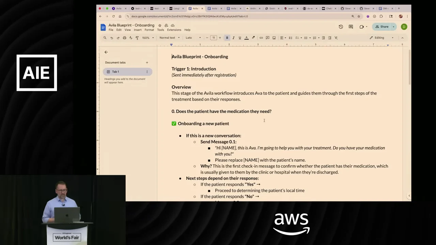The width and height of the screenshot is (436, 245).
Task: Close the document tabs sidebar arrow
Action: (106, 52)
